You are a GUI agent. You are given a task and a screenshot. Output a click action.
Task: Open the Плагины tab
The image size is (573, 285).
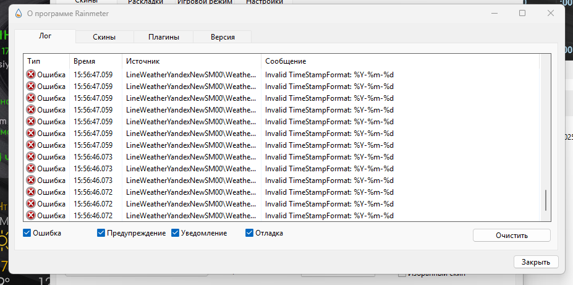[163, 37]
